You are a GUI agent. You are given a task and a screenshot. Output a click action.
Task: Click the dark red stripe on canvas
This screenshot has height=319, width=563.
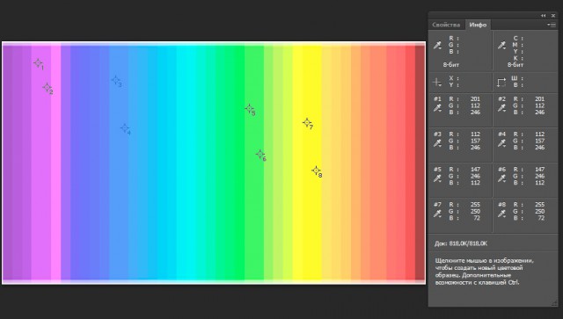pyautogui.click(x=420, y=163)
